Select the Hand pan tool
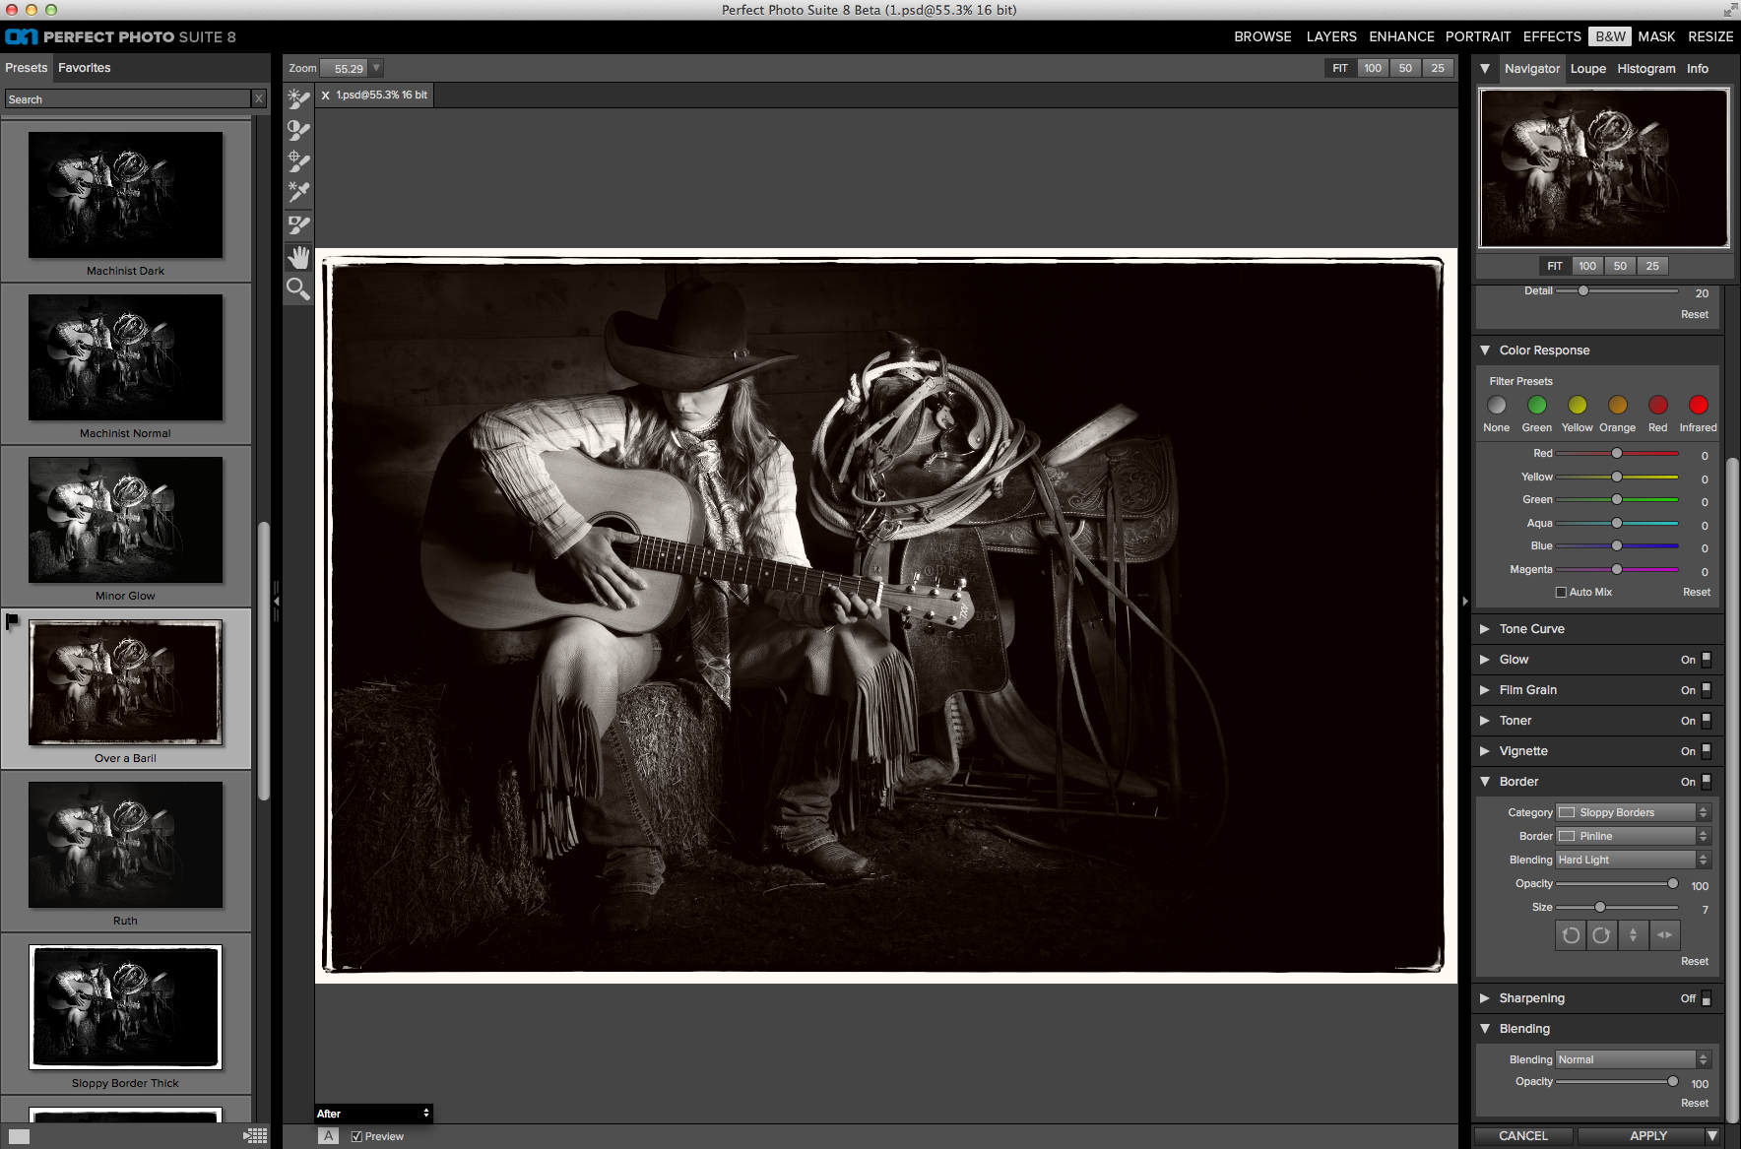This screenshot has height=1149, width=1741. pyautogui.click(x=298, y=257)
